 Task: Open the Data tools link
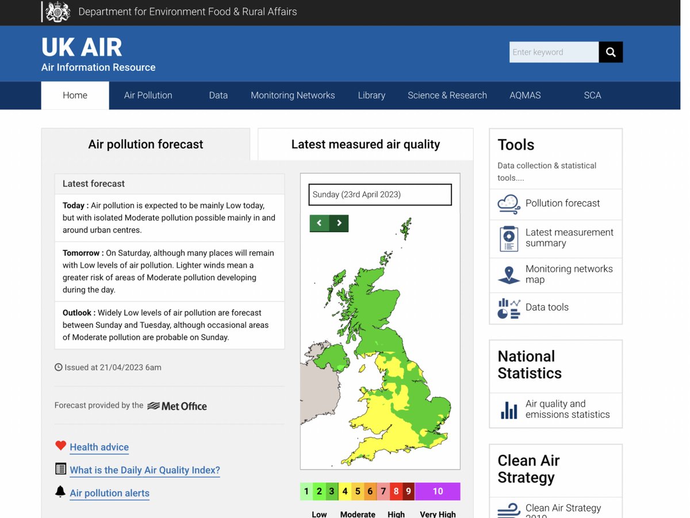point(547,307)
